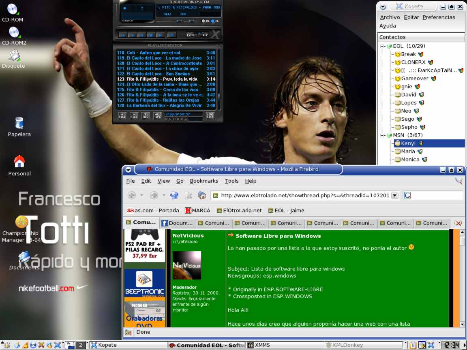Collapse the EOL contact group
Image resolution: width=467 pixels, height=350 pixels.
[x=382, y=46]
